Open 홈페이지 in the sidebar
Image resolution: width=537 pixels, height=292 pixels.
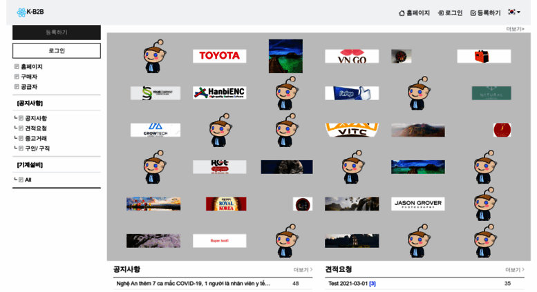pyautogui.click(x=32, y=67)
